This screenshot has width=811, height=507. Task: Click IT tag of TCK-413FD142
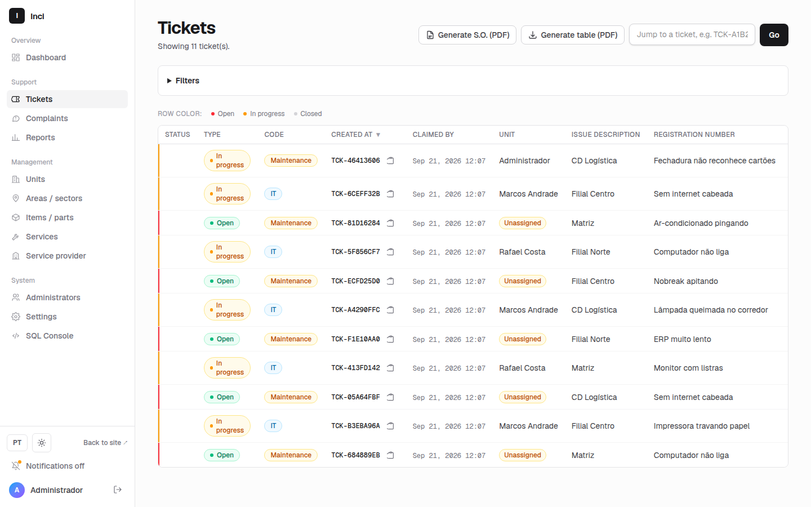click(x=273, y=368)
